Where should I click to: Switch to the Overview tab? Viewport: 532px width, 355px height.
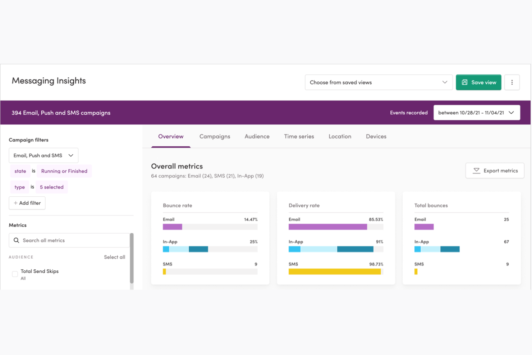click(171, 136)
